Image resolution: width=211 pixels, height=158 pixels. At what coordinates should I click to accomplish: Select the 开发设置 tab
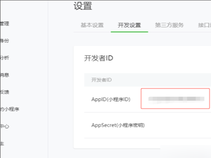coord(129,25)
